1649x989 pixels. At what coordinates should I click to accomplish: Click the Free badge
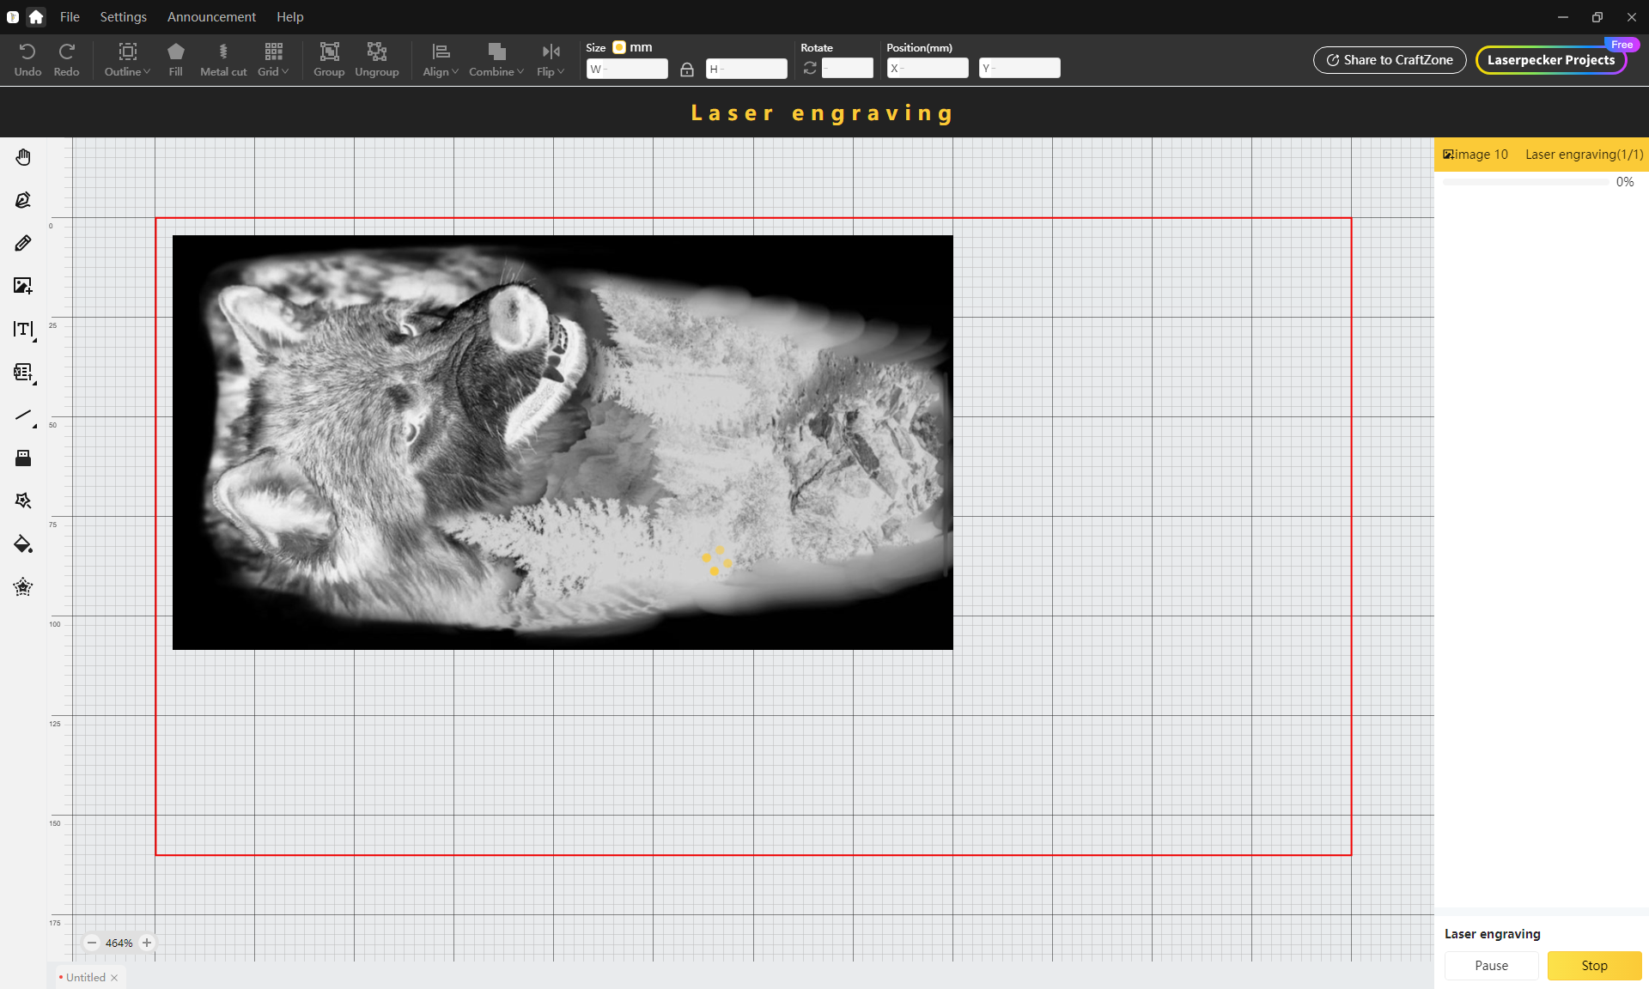coord(1622,45)
